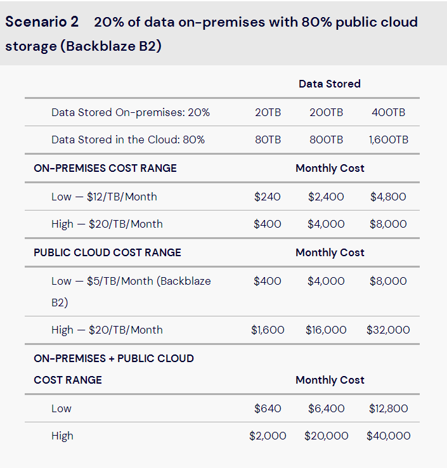The width and height of the screenshot is (447, 468).
Task: Click the $4,800 monthly cost cell
Action: pyautogui.click(x=388, y=197)
